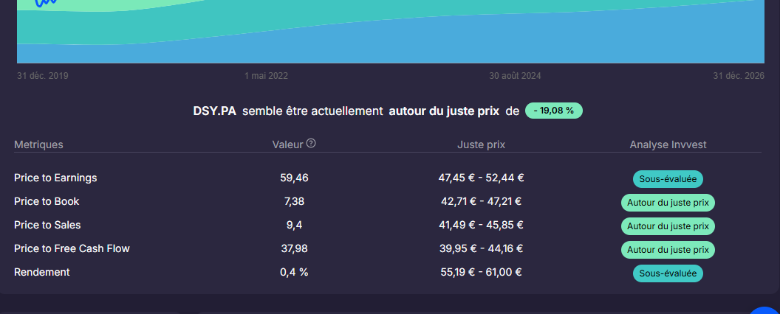Image resolution: width=780 pixels, height=314 pixels.
Task: Click the DSY.PA ticker text
Action: (214, 111)
